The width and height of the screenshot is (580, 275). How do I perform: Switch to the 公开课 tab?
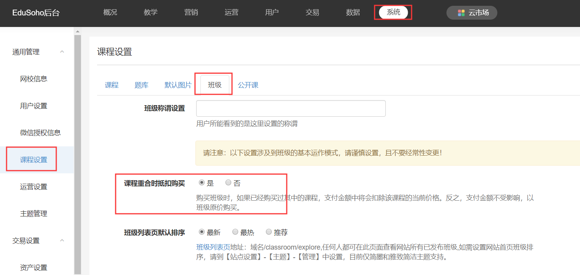(x=248, y=85)
